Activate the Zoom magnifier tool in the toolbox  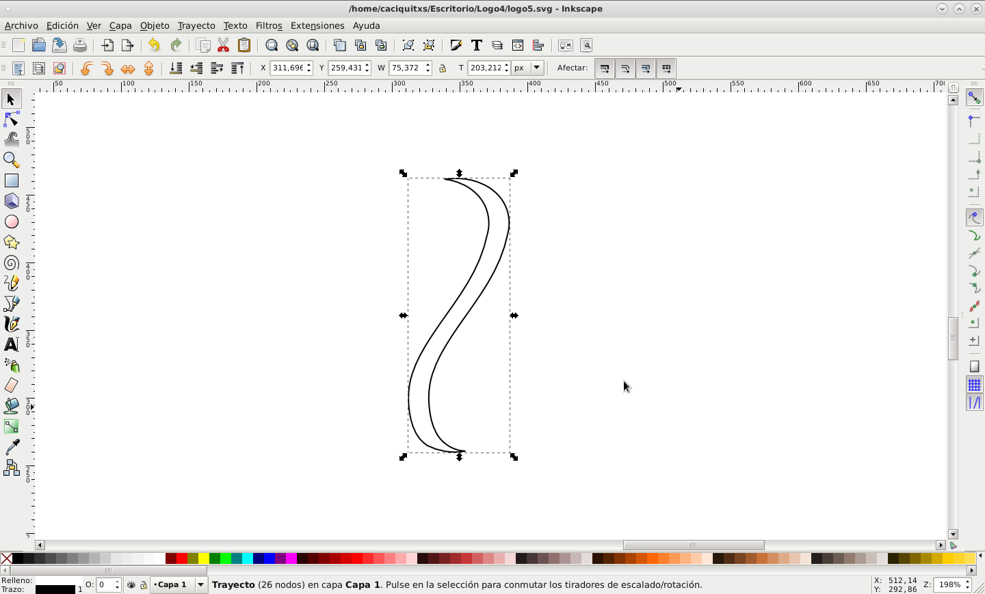click(12, 160)
